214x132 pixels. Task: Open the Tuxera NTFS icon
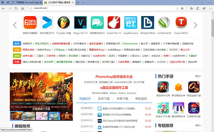[x=181, y=22]
